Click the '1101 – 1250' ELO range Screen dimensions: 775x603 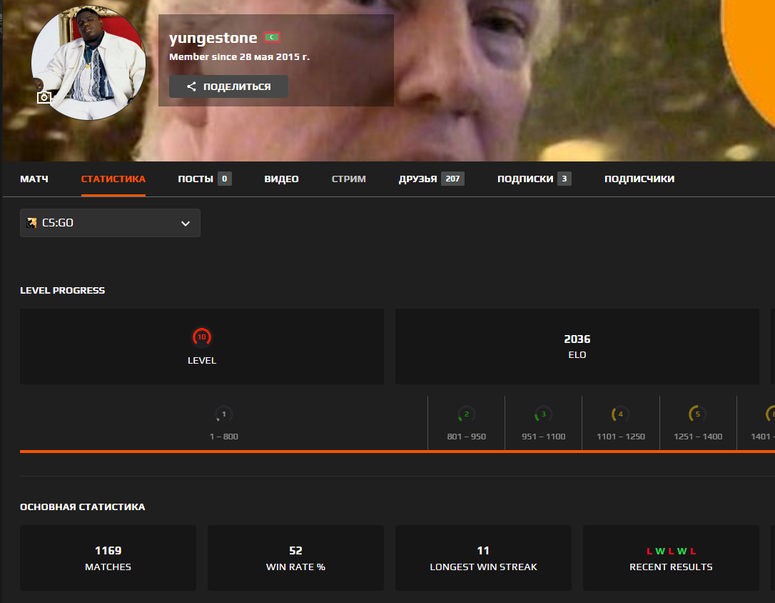(x=620, y=437)
